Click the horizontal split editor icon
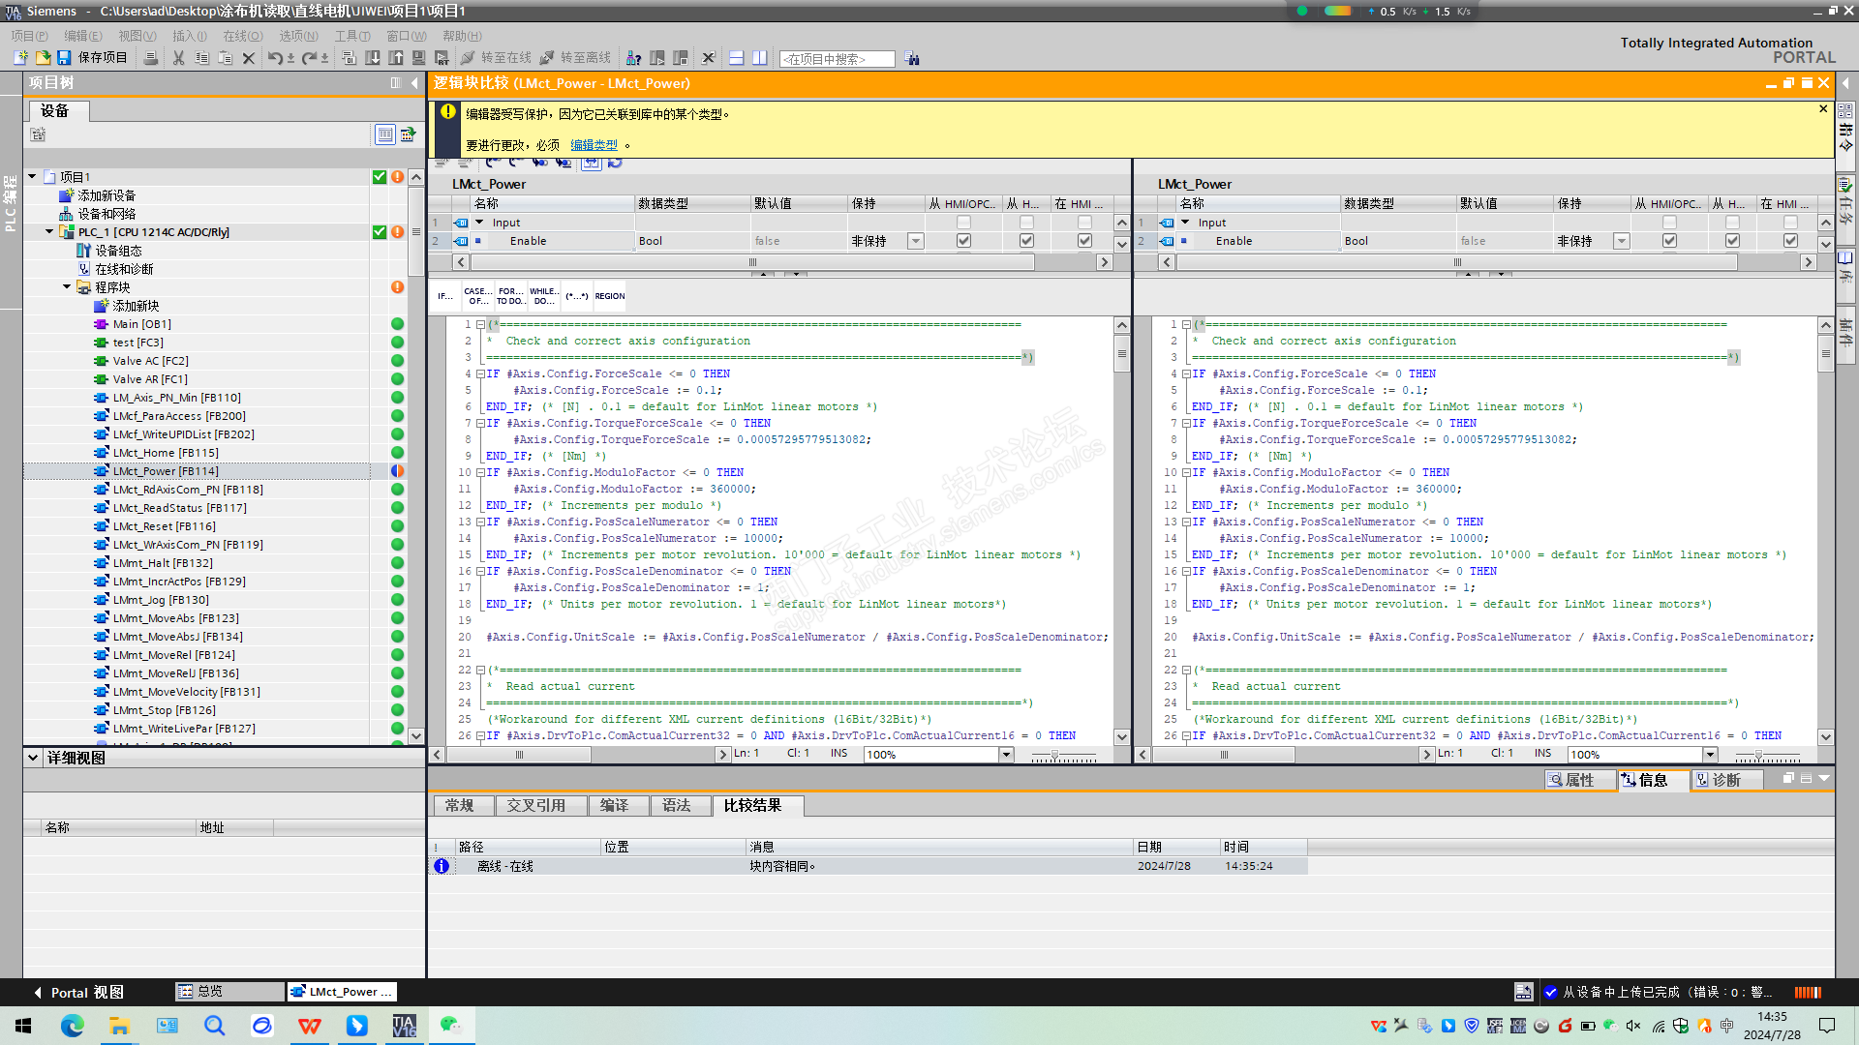This screenshot has width=1859, height=1045. [x=736, y=58]
